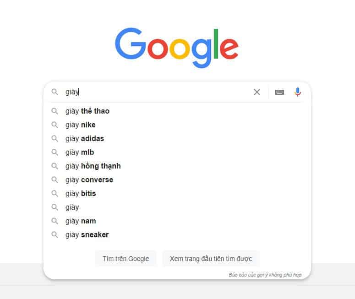The width and height of the screenshot is (355, 299).
Task: Select suggestion 'giày converse'
Action: point(89,180)
